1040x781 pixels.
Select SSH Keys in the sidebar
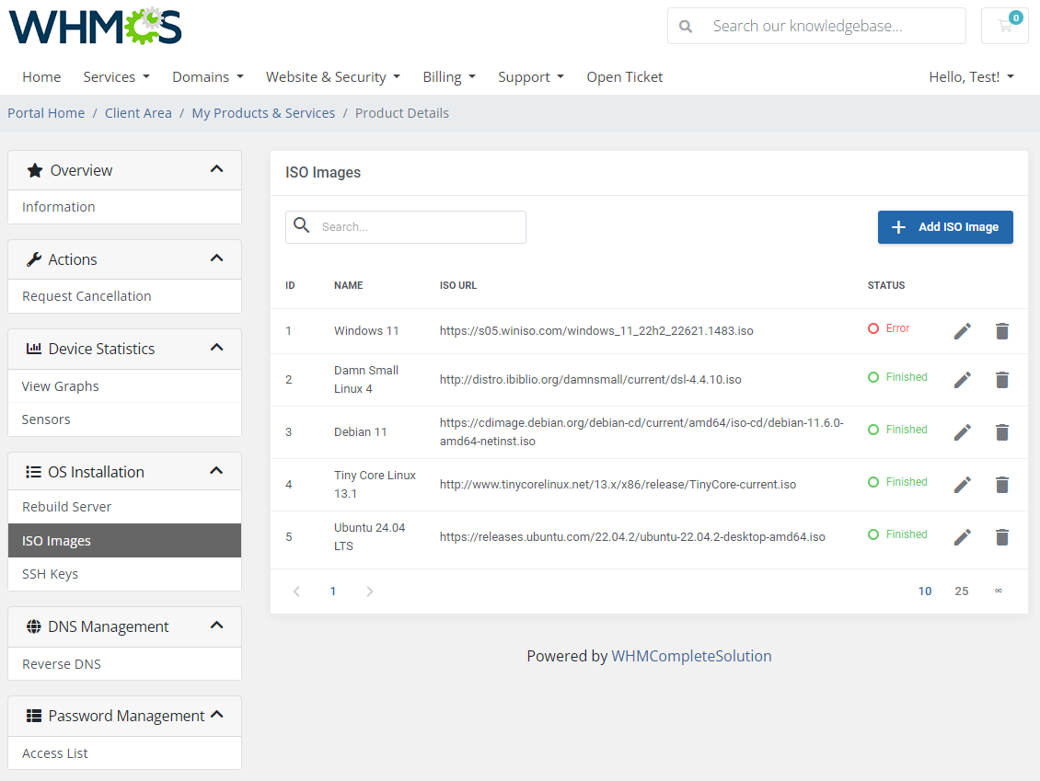click(51, 573)
